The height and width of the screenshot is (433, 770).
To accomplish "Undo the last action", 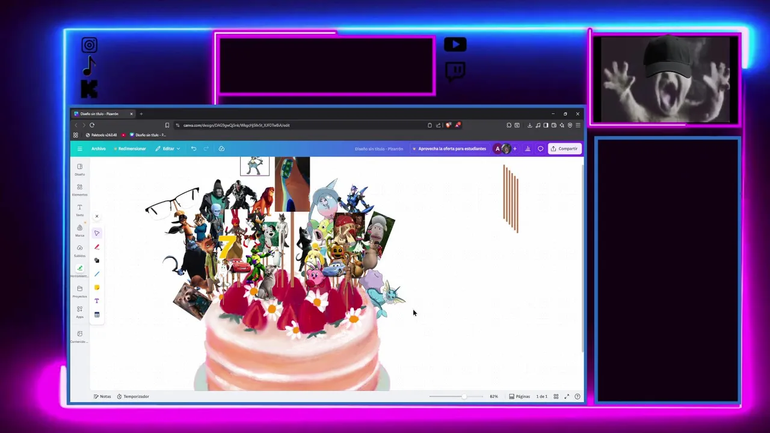I will point(194,149).
